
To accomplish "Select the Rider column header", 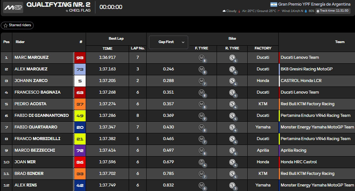I will [20, 42].
